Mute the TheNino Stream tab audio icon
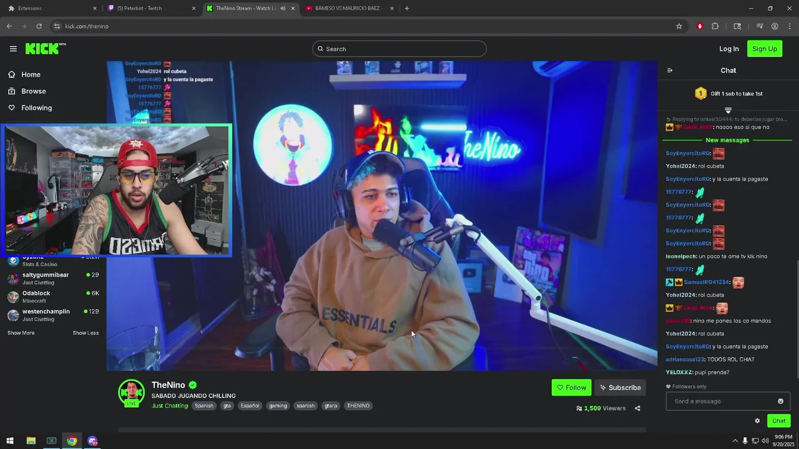The height and width of the screenshot is (449, 799). 283,8
